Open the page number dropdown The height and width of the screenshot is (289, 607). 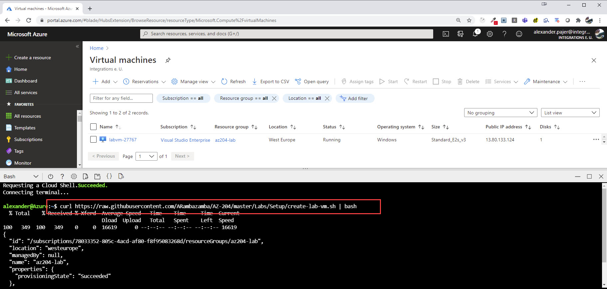(147, 156)
